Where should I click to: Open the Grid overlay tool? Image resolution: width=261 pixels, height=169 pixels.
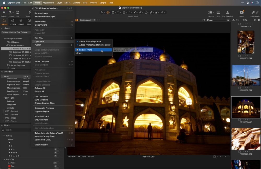pyautogui.click(x=218, y=13)
